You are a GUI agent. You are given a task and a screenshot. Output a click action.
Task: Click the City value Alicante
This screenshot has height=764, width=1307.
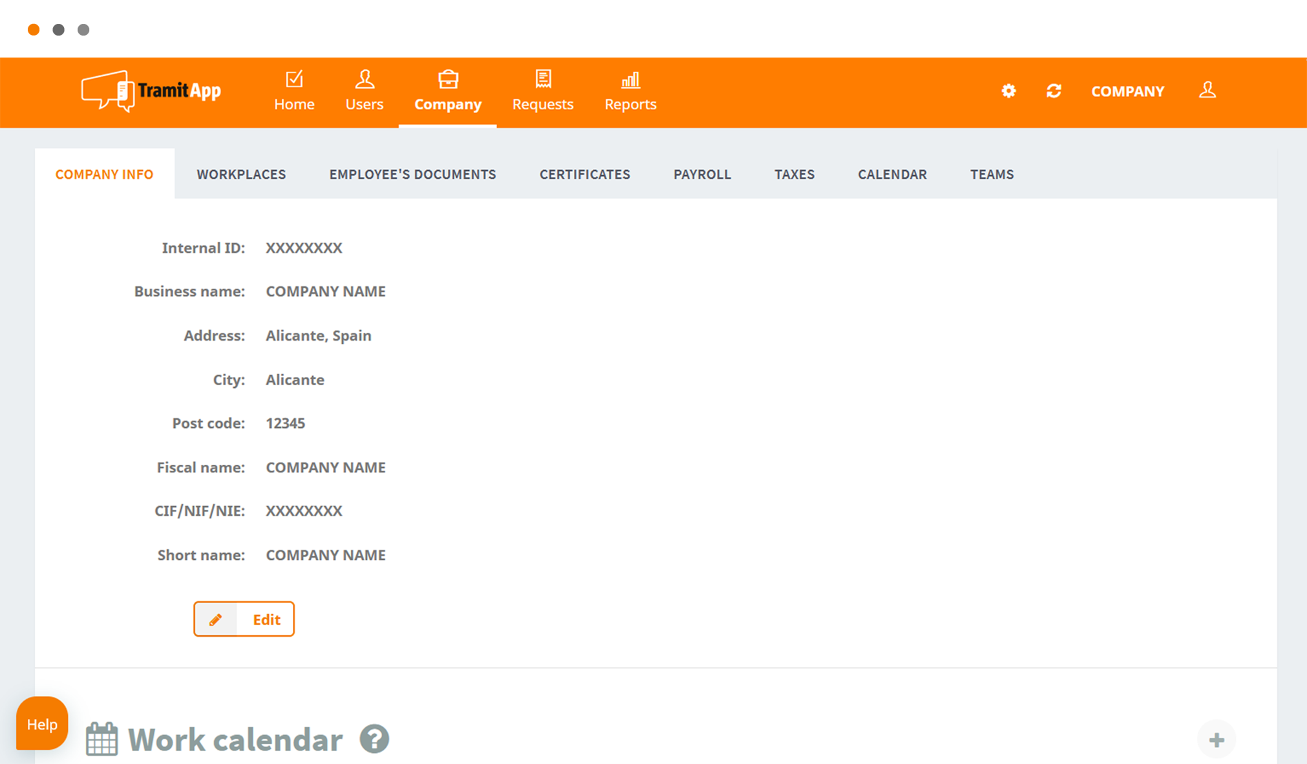(295, 379)
